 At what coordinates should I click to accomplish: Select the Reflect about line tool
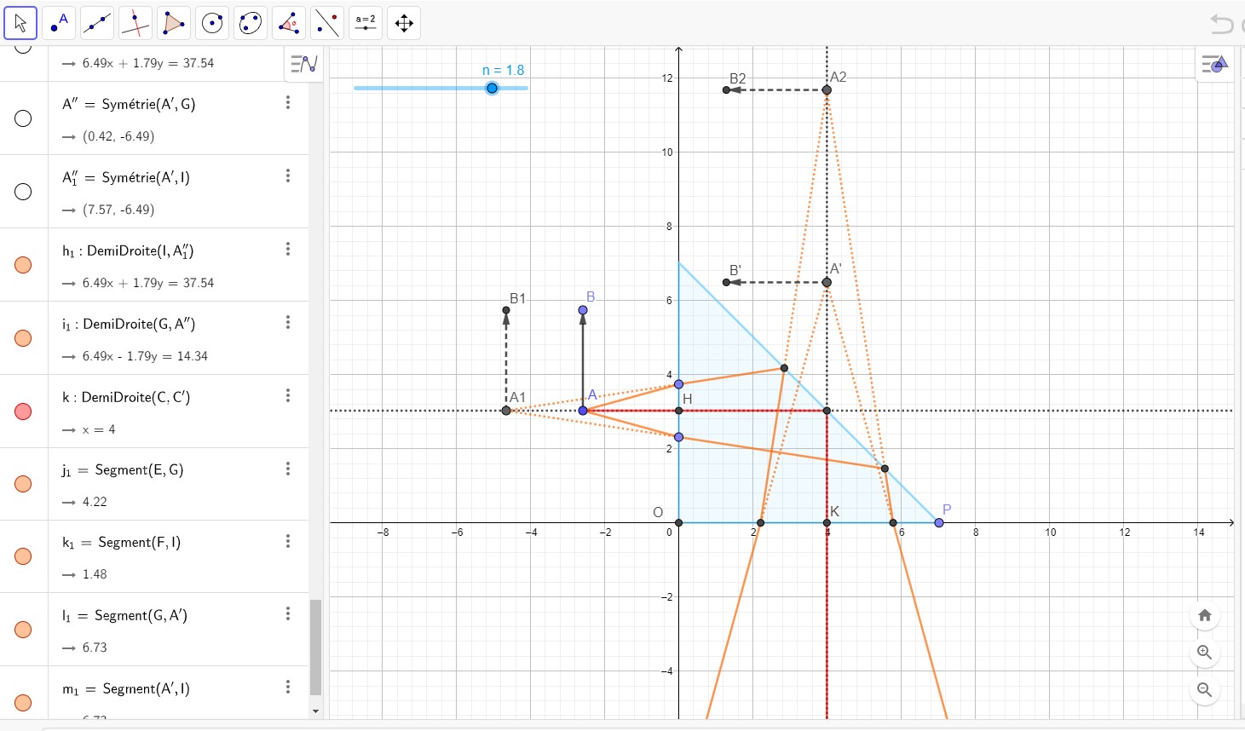327,23
